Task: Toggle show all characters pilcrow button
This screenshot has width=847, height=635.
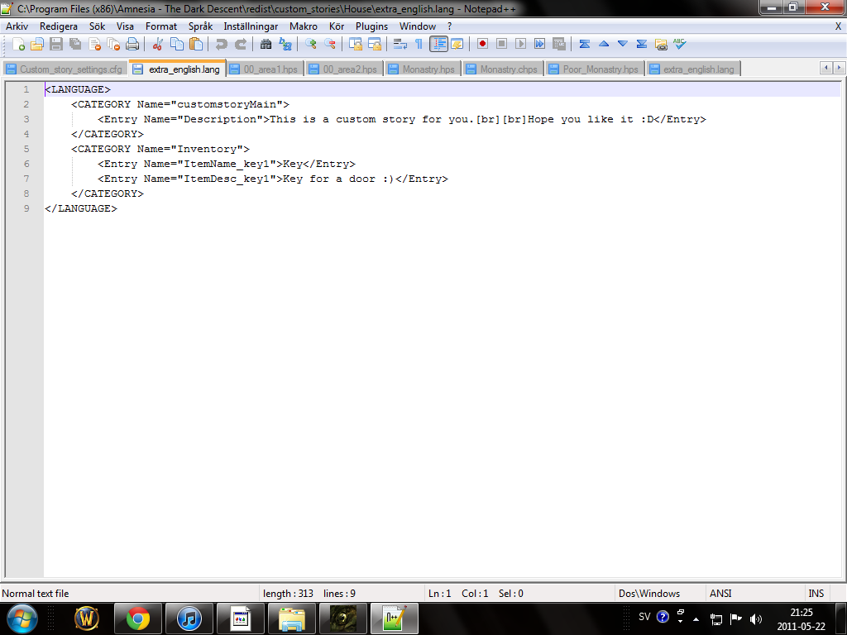Action: [419, 44]
